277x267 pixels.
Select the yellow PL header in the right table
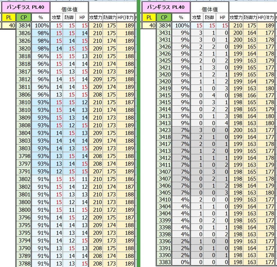(149, 17)
